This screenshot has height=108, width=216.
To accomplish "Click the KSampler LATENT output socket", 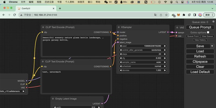I will (168, 32).
